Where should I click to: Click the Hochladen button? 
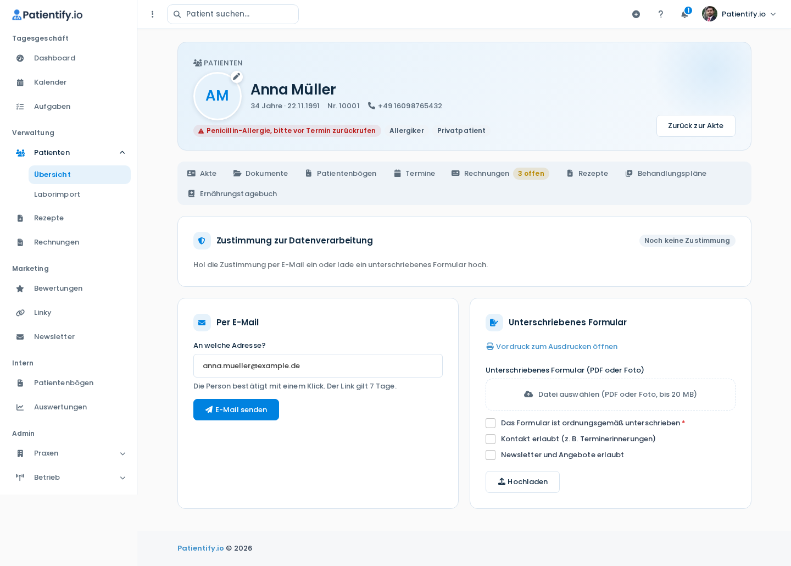[x=522, y=482]
